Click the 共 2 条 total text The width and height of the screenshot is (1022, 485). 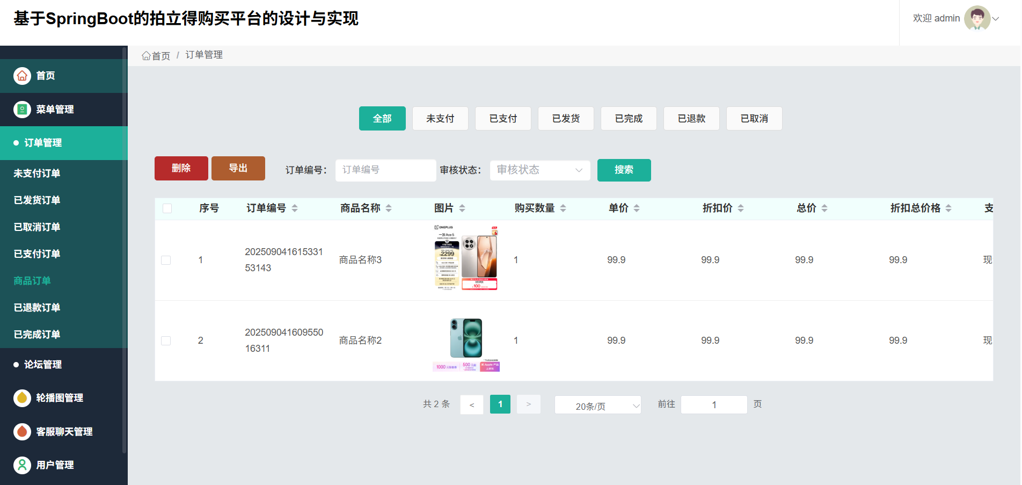(x=436, y=404)
